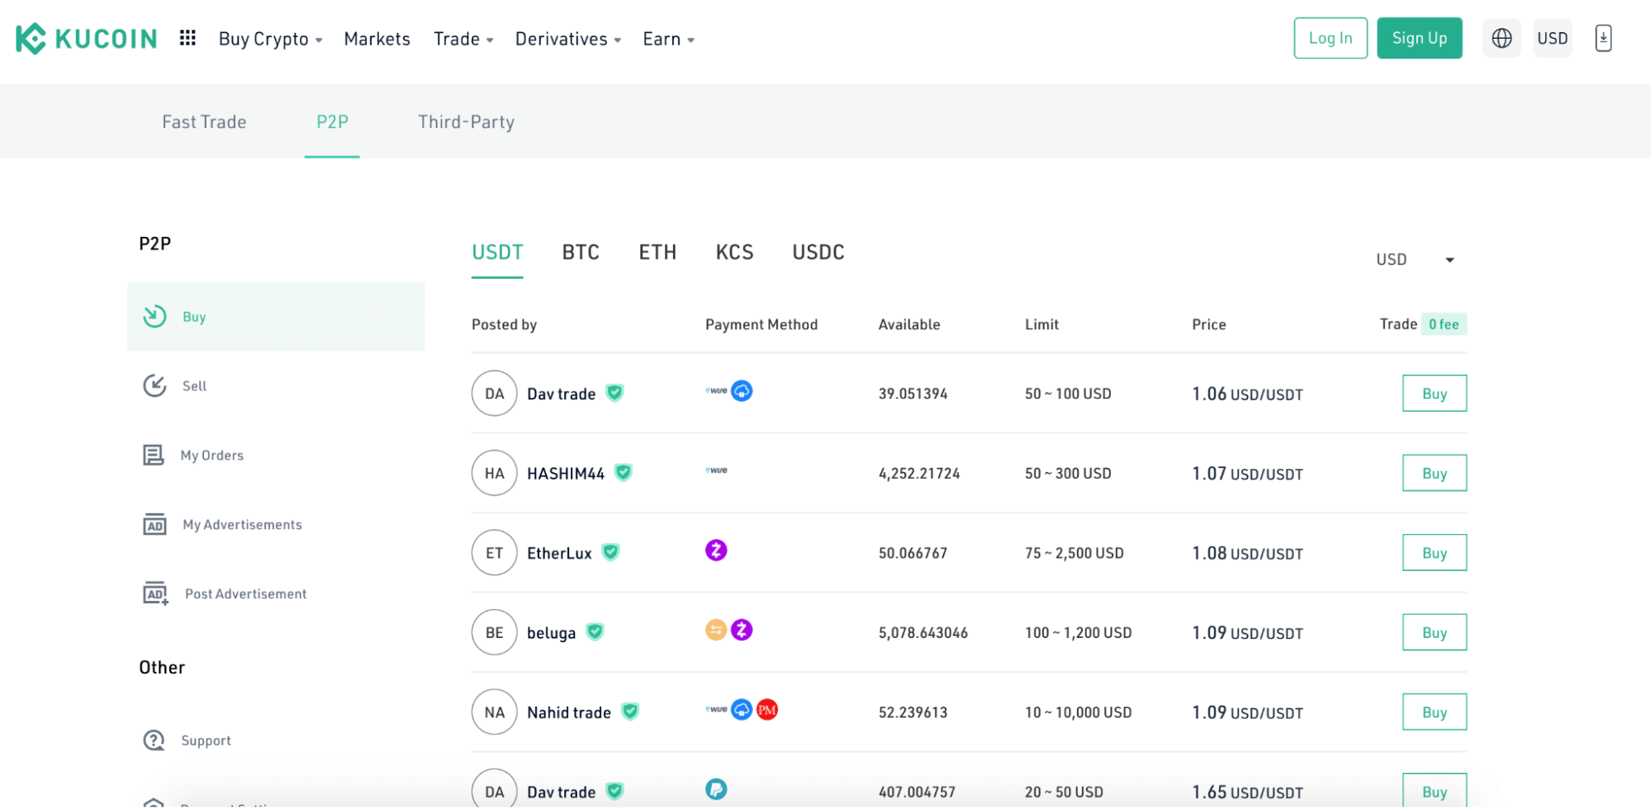Click HASHIM44 verified shield badge
This screenshot has height=808, width=1651.
coord(624,472)
